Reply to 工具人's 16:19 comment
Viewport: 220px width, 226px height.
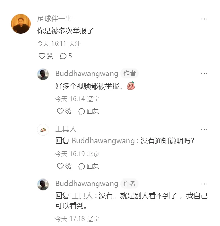click(x=88, y=166)
